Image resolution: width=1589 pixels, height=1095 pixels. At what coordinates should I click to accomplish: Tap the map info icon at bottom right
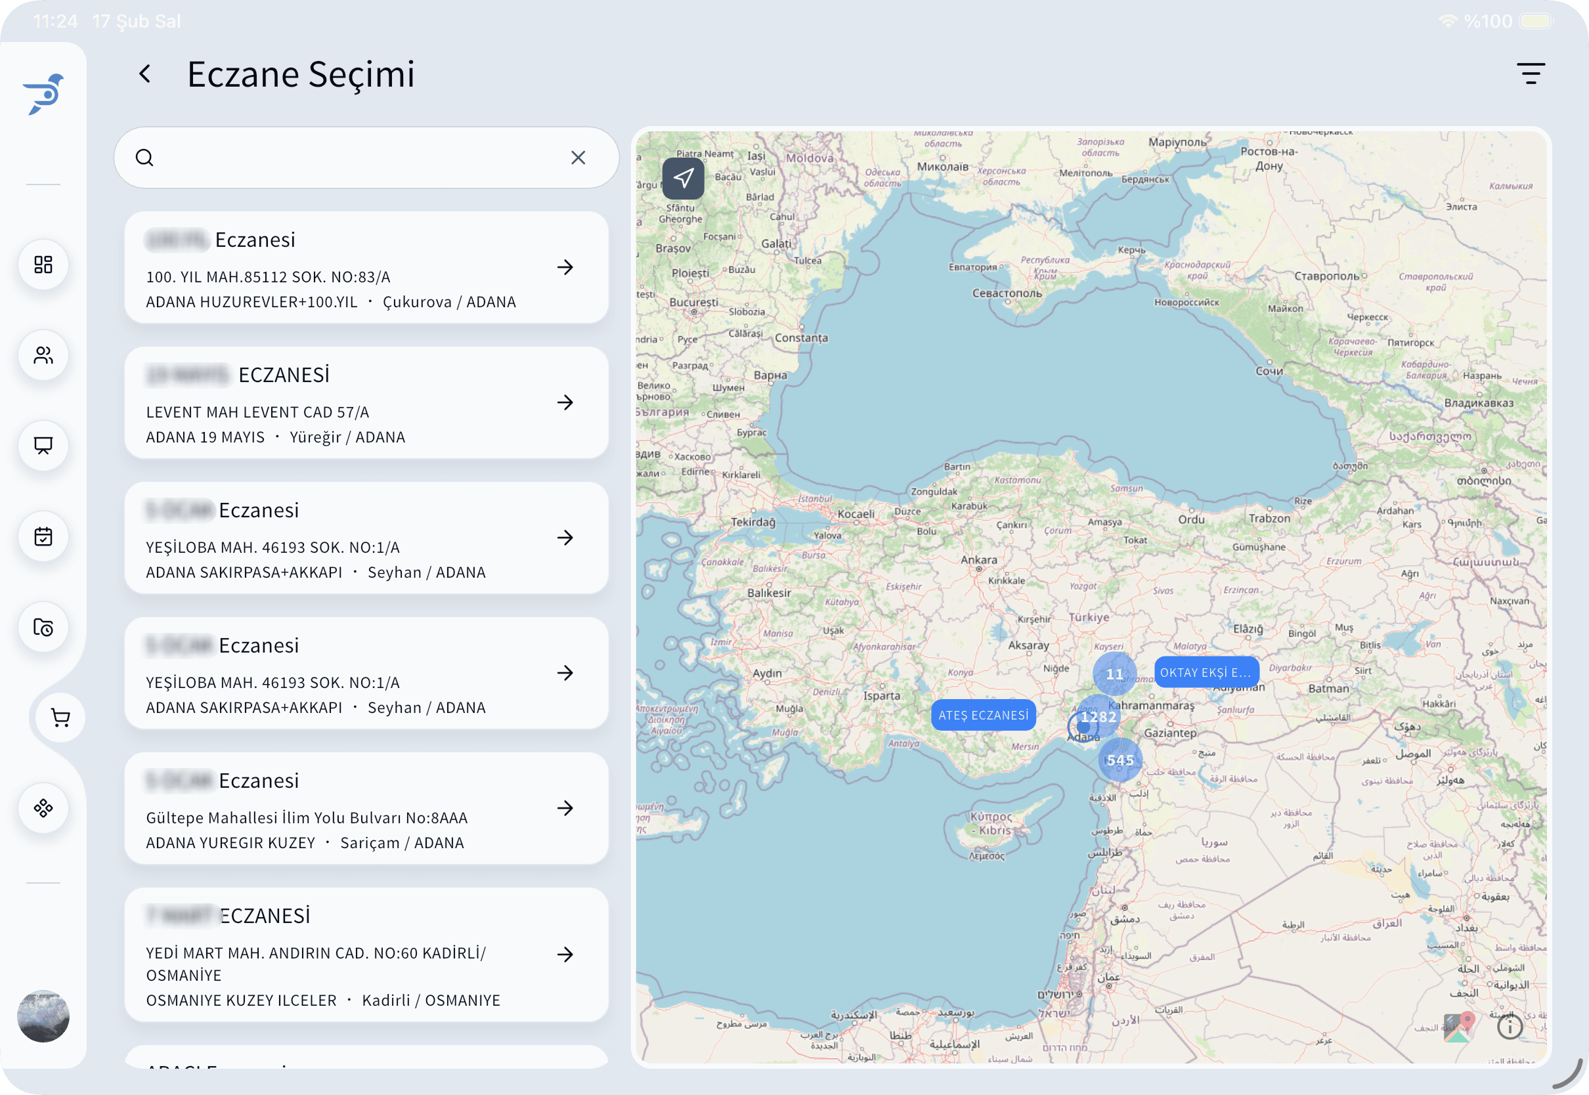(1510, 1027)
